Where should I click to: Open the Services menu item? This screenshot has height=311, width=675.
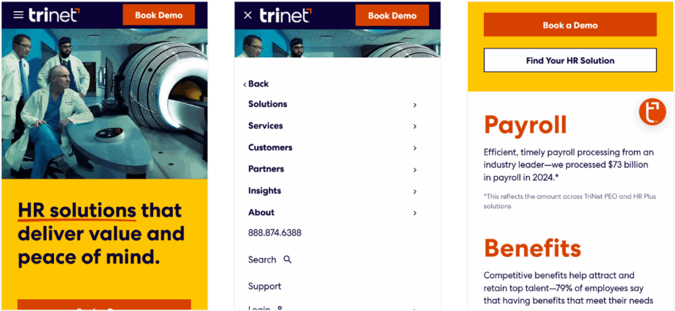(265, 126)
